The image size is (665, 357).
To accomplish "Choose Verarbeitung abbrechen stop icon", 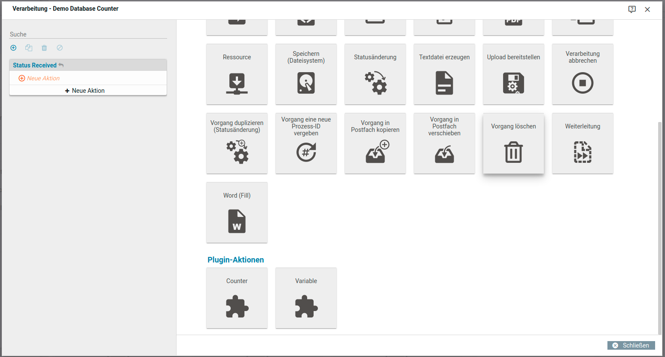I will coord(583,83).
